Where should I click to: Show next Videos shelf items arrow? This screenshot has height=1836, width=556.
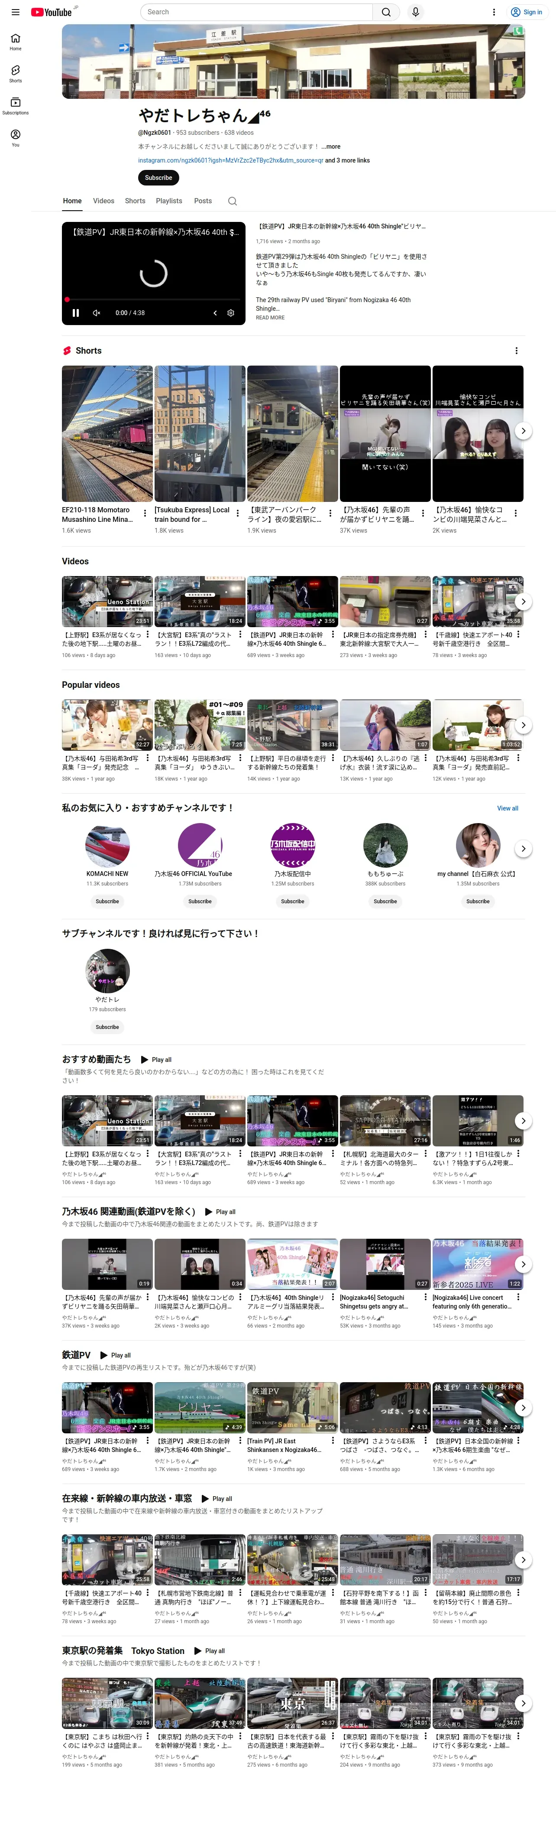523,602
